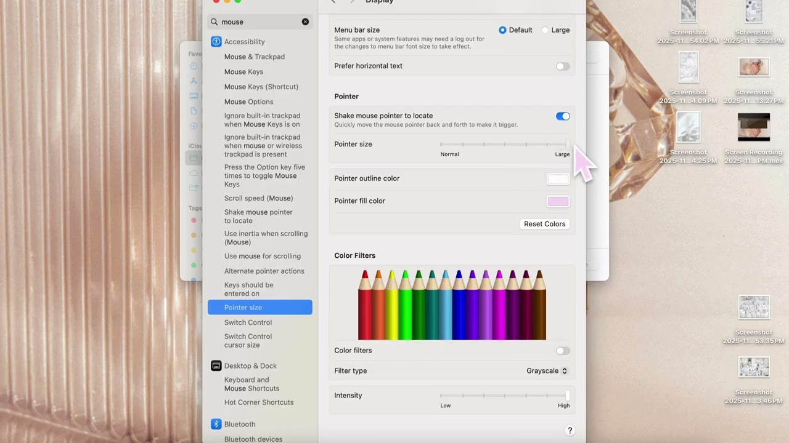
Task: Focus the mouse search field
Action: (x=260, y=22)
